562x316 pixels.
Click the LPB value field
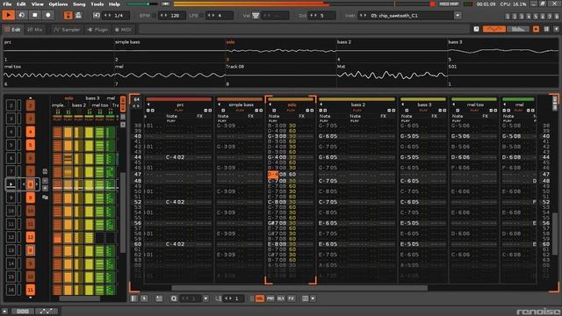[220, 16]
